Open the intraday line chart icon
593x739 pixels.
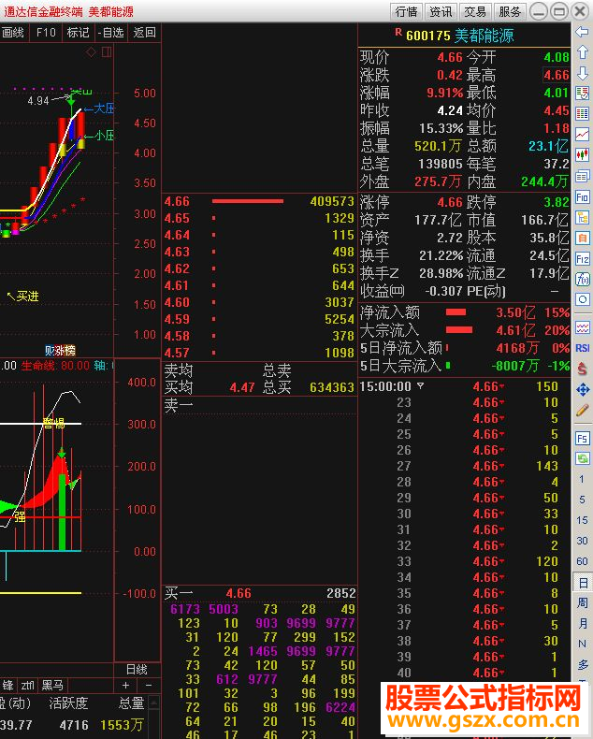pyautogui.click(x=582, y=135)
